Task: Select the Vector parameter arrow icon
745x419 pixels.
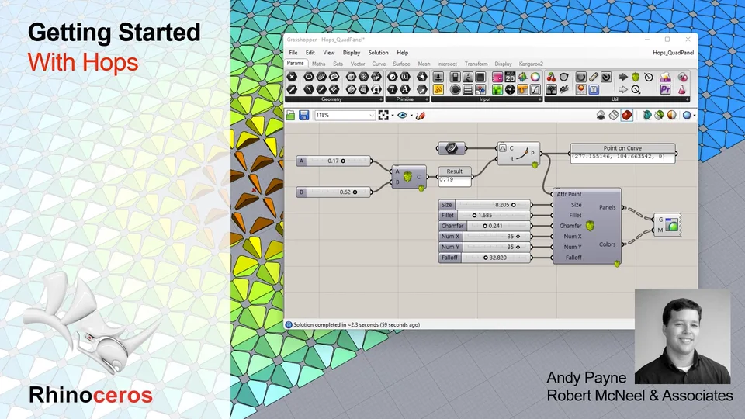Action: [x=292, y=88]
